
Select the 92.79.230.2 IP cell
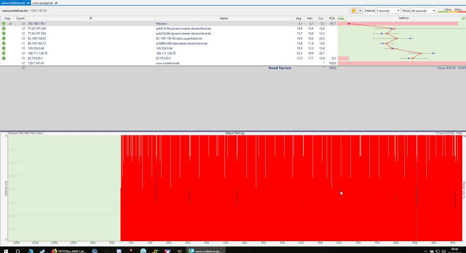(x=35, y=58)
